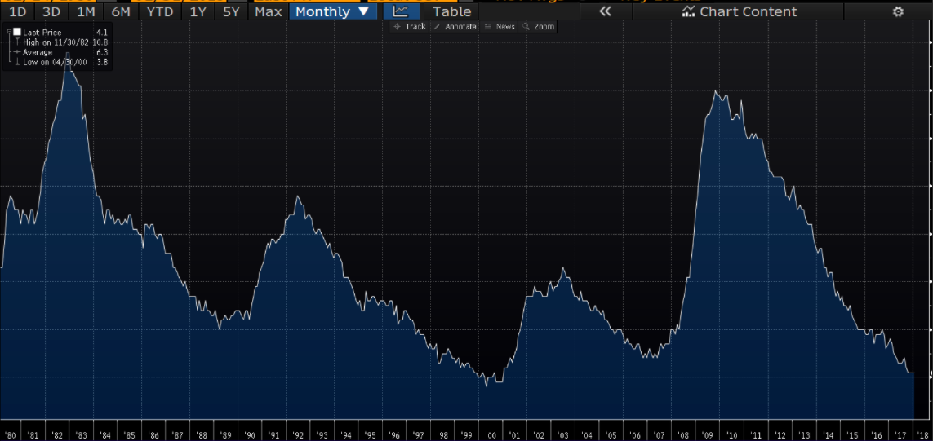Click the '90 year axis label
Image resolution: width=933 pixels, height=441 pixels.
coord(250,435)
